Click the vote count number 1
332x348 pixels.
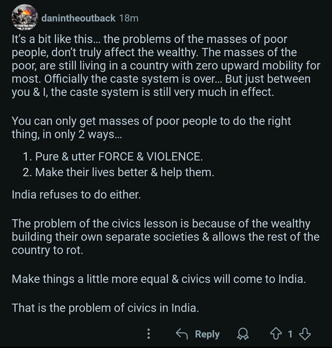290,334
